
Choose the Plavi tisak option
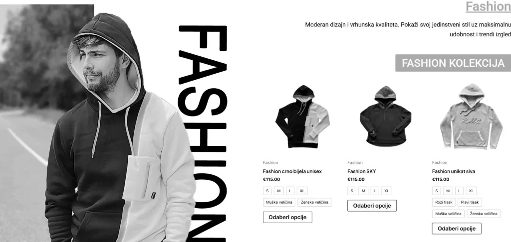(x=470, y=202)
